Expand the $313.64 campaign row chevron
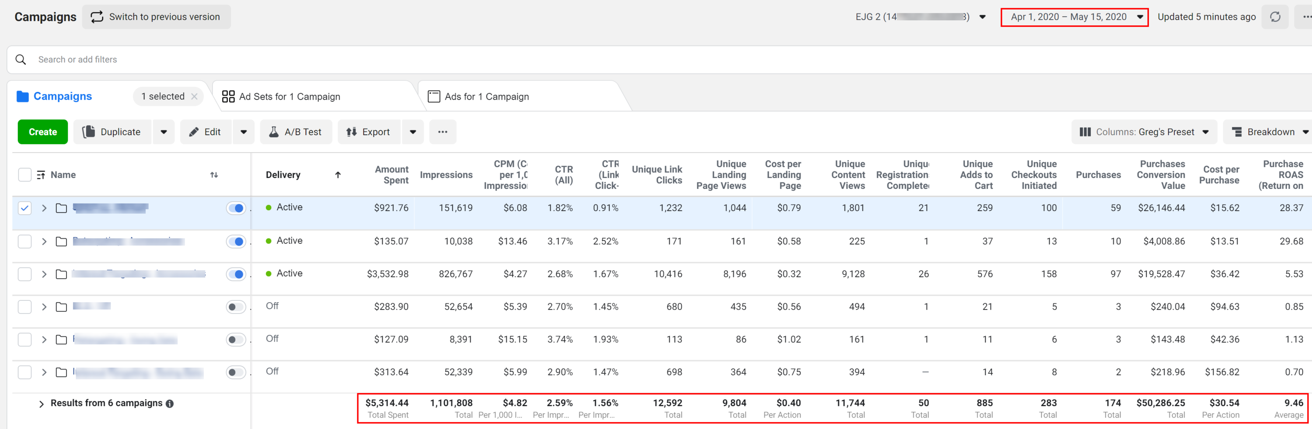Screen dimensions: 1312x429 [44, 372]
